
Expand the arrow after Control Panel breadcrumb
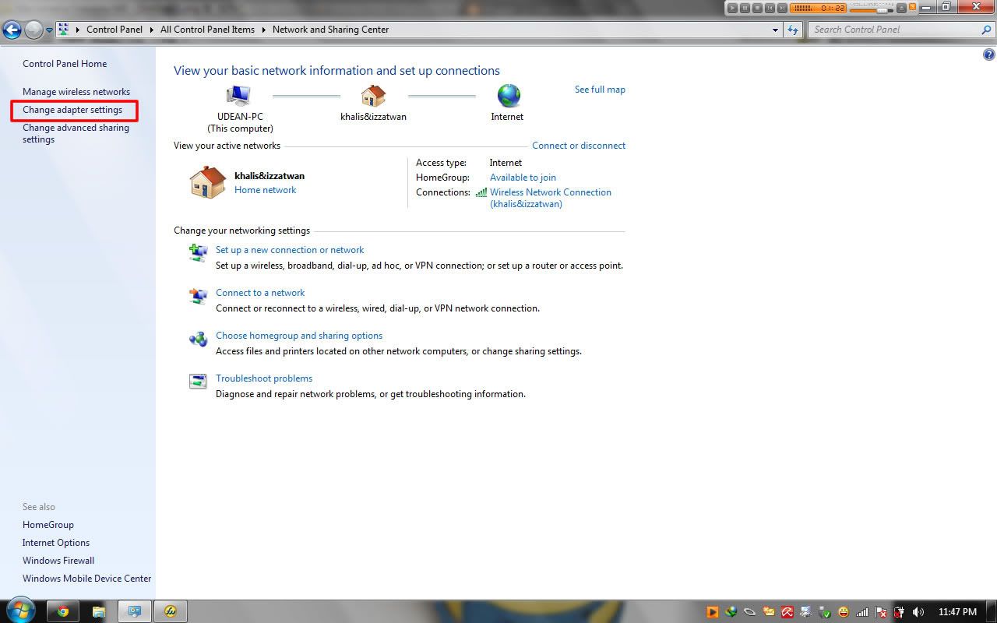click(x=151, y=30)
